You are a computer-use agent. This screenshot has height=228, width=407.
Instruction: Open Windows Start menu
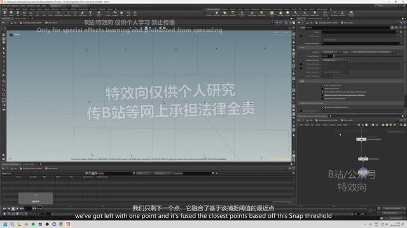(x=5, y=224)
